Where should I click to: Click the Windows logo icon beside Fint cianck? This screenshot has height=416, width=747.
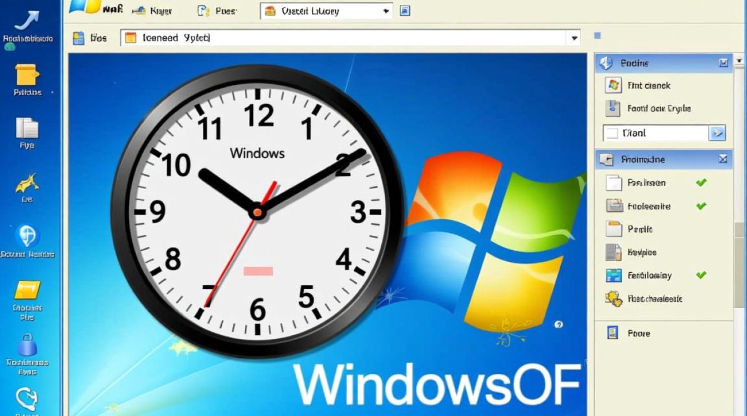click(614, 85)
